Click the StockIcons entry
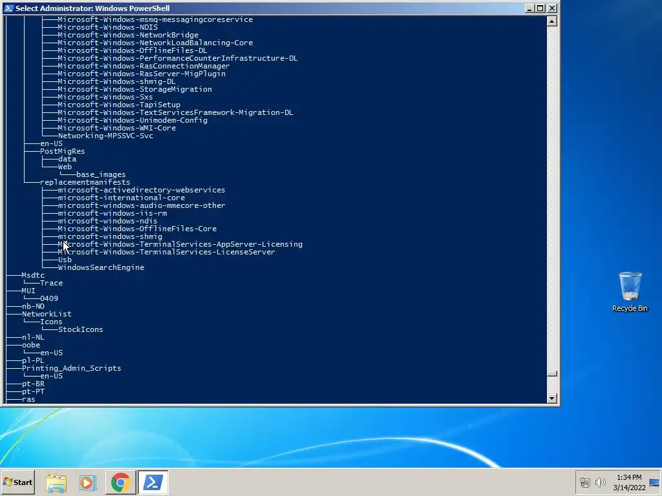Screen dimensions: 662x496 click(80, 329)
